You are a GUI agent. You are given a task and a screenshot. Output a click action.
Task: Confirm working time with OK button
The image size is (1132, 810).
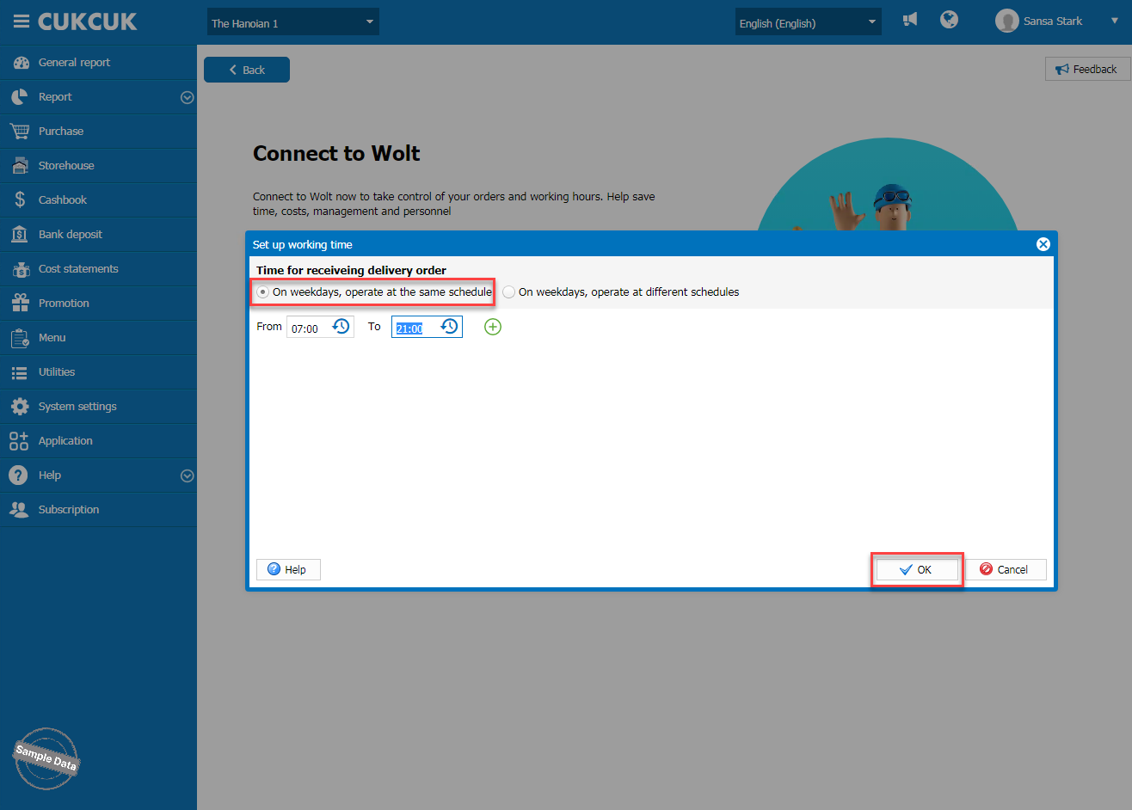pyautogui.click(x=917, y=569)
